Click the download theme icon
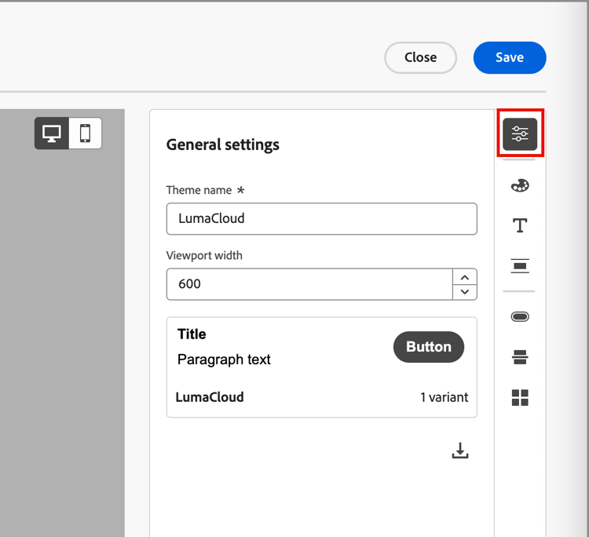 (460, 450)
